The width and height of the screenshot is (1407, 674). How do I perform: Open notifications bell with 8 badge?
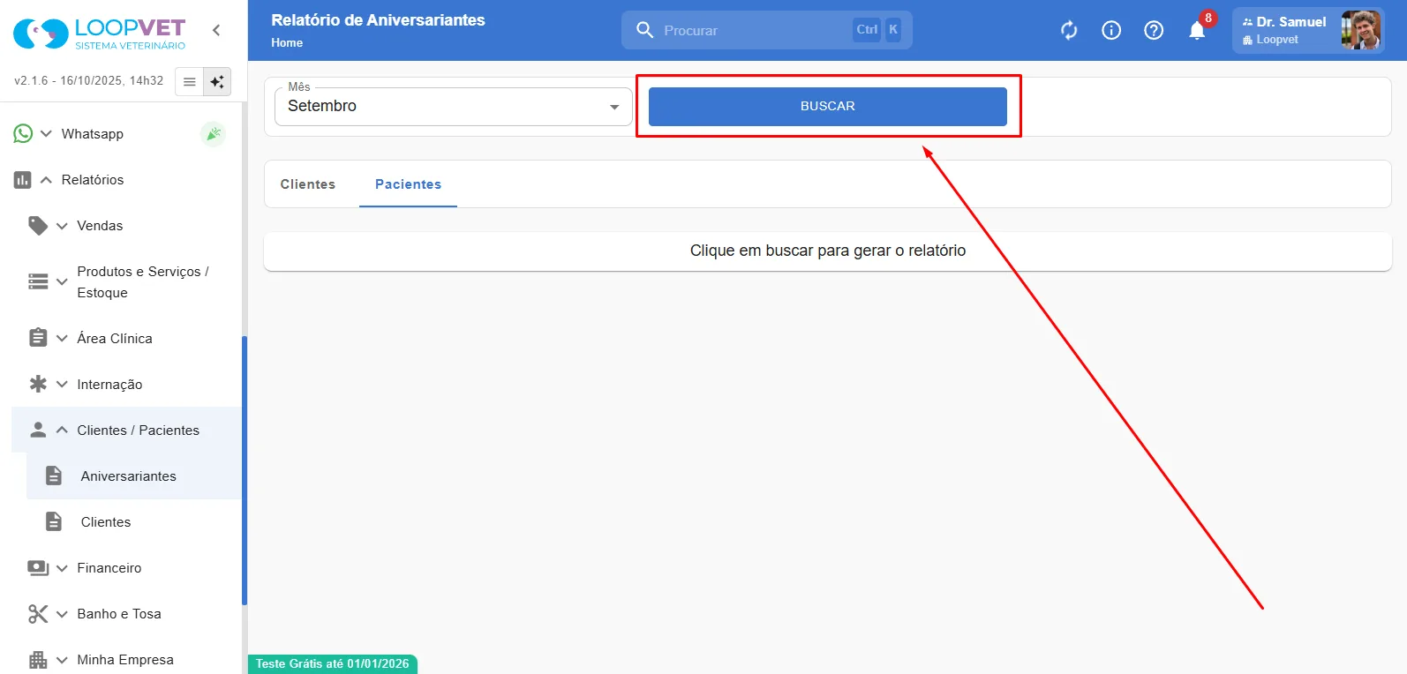[x=1197, y=31]
